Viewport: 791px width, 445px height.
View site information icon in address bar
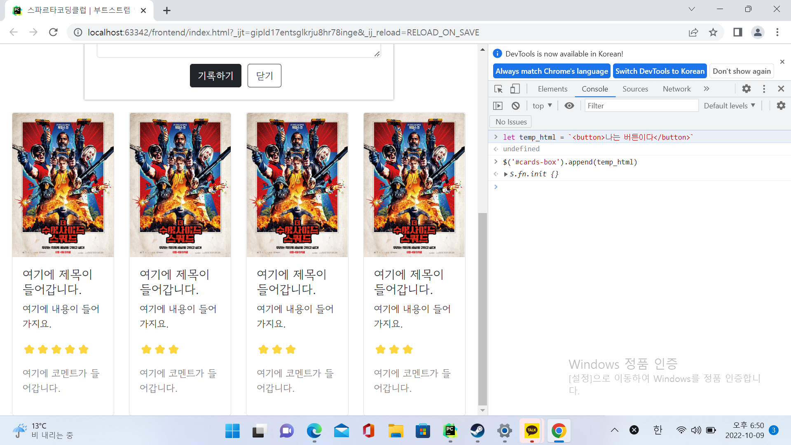tap(78, 32)
